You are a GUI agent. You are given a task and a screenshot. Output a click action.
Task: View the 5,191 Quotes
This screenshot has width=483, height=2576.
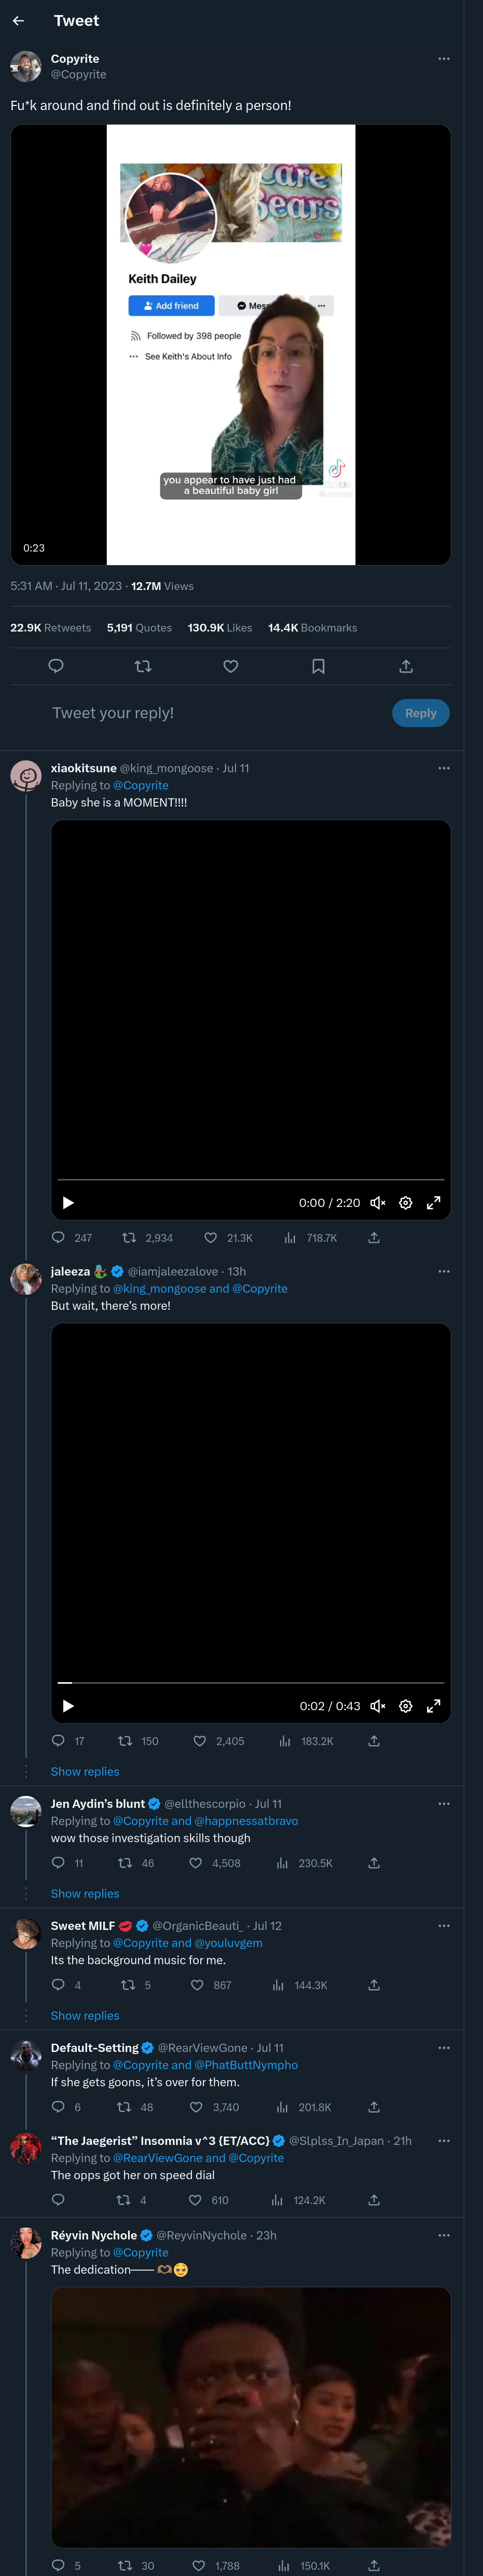[x=139, y=628]
